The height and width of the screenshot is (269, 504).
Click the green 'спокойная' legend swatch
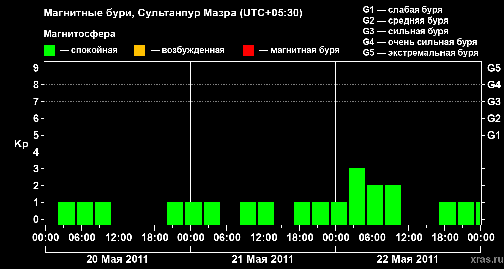coord(49,51)
